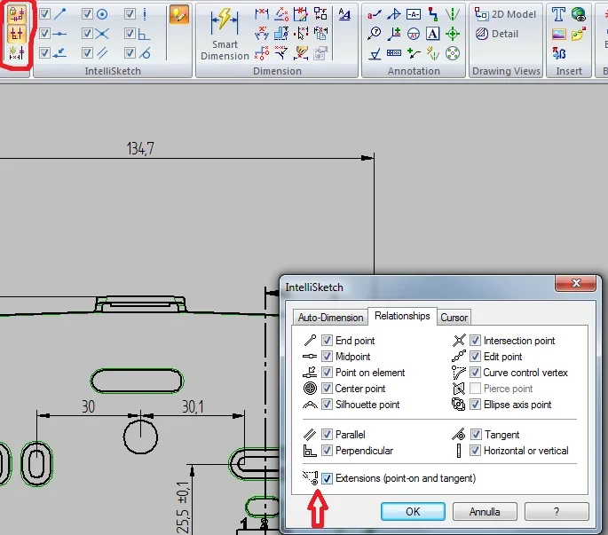Click the Connector annotation icon

point(433,14)
